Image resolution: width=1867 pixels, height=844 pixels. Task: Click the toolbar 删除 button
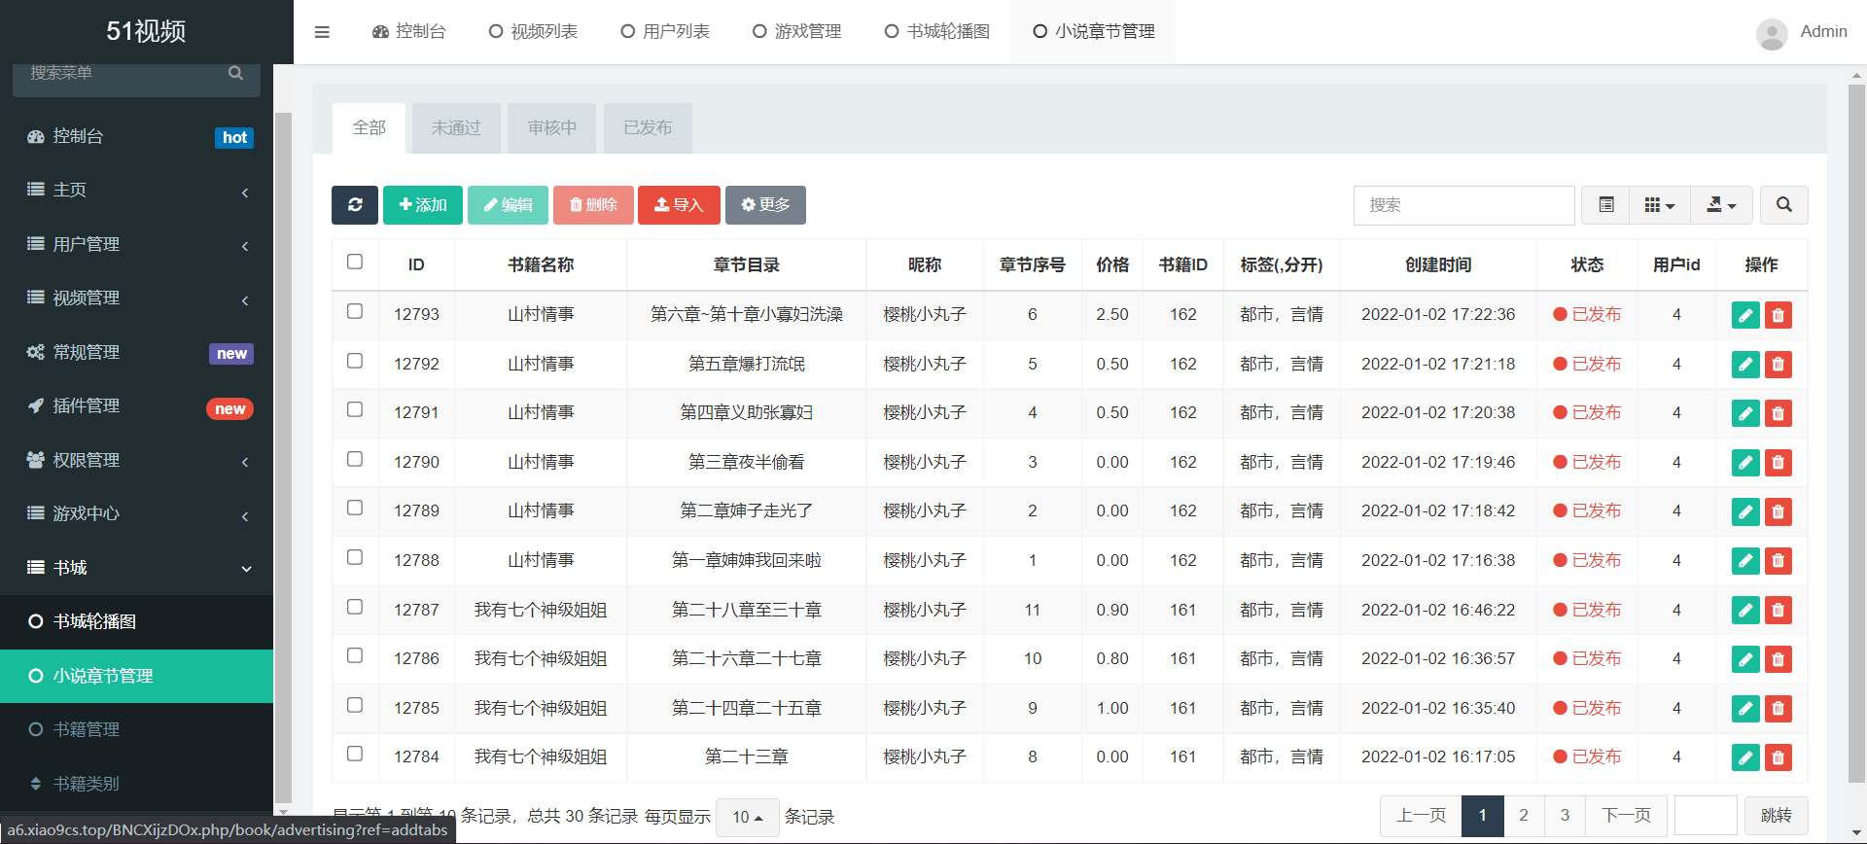[593, 205]
